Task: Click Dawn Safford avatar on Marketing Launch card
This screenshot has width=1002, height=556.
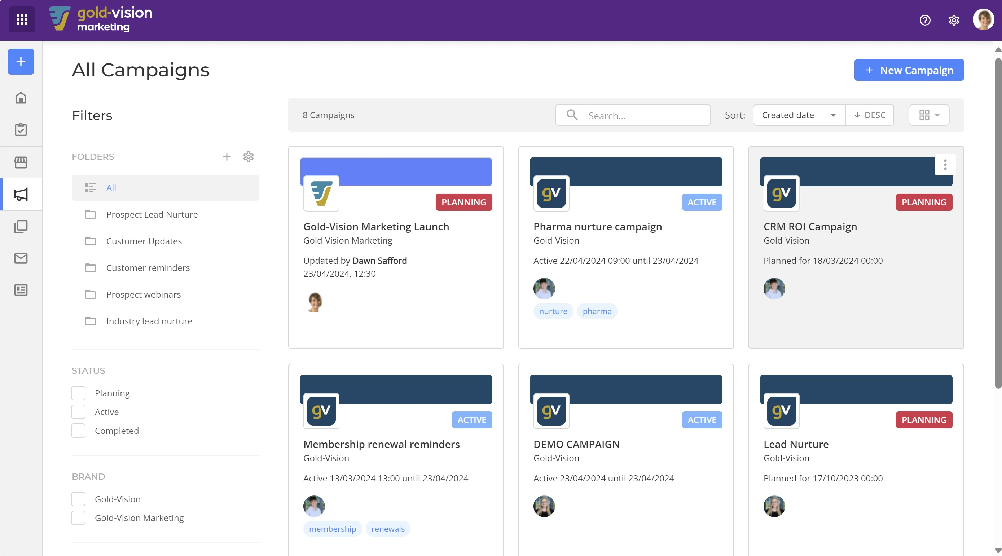Action: (315, 302)
